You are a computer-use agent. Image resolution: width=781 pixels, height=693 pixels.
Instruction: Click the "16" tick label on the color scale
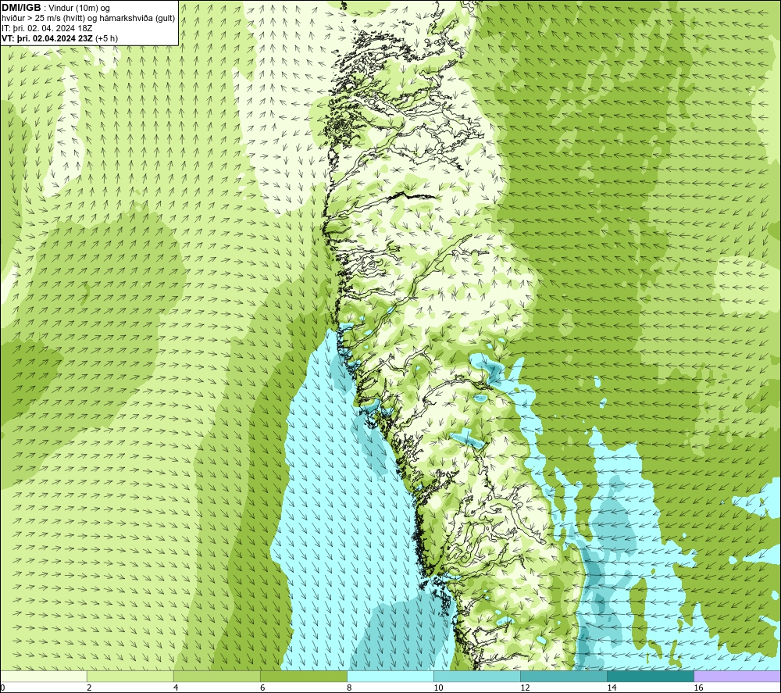pos(697,688)
